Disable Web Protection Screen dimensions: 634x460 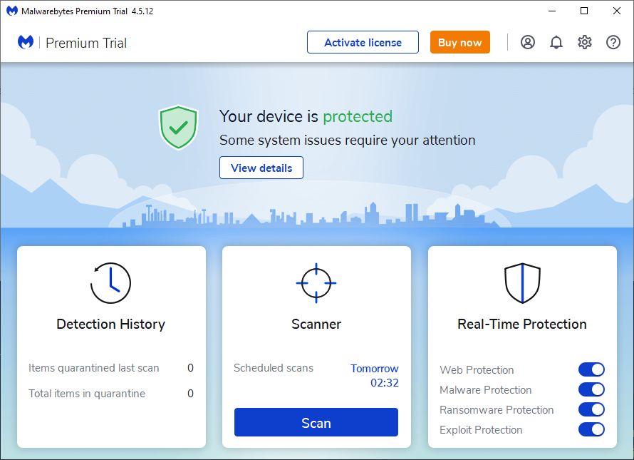tap(591, 369)
